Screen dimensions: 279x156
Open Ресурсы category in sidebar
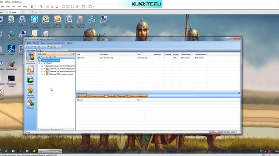coord(31,104)
